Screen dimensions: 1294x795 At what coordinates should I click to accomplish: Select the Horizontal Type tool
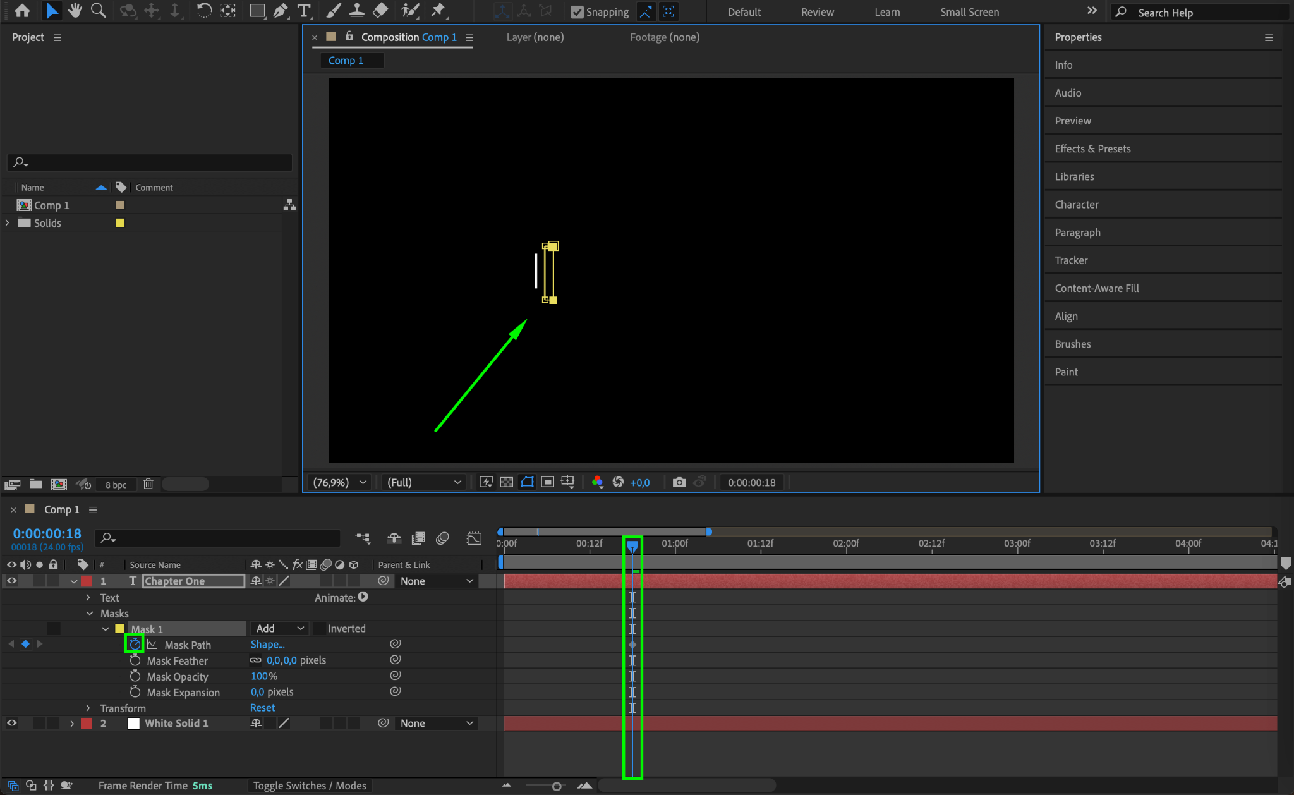pyautogui.click(x=304, y=11)
